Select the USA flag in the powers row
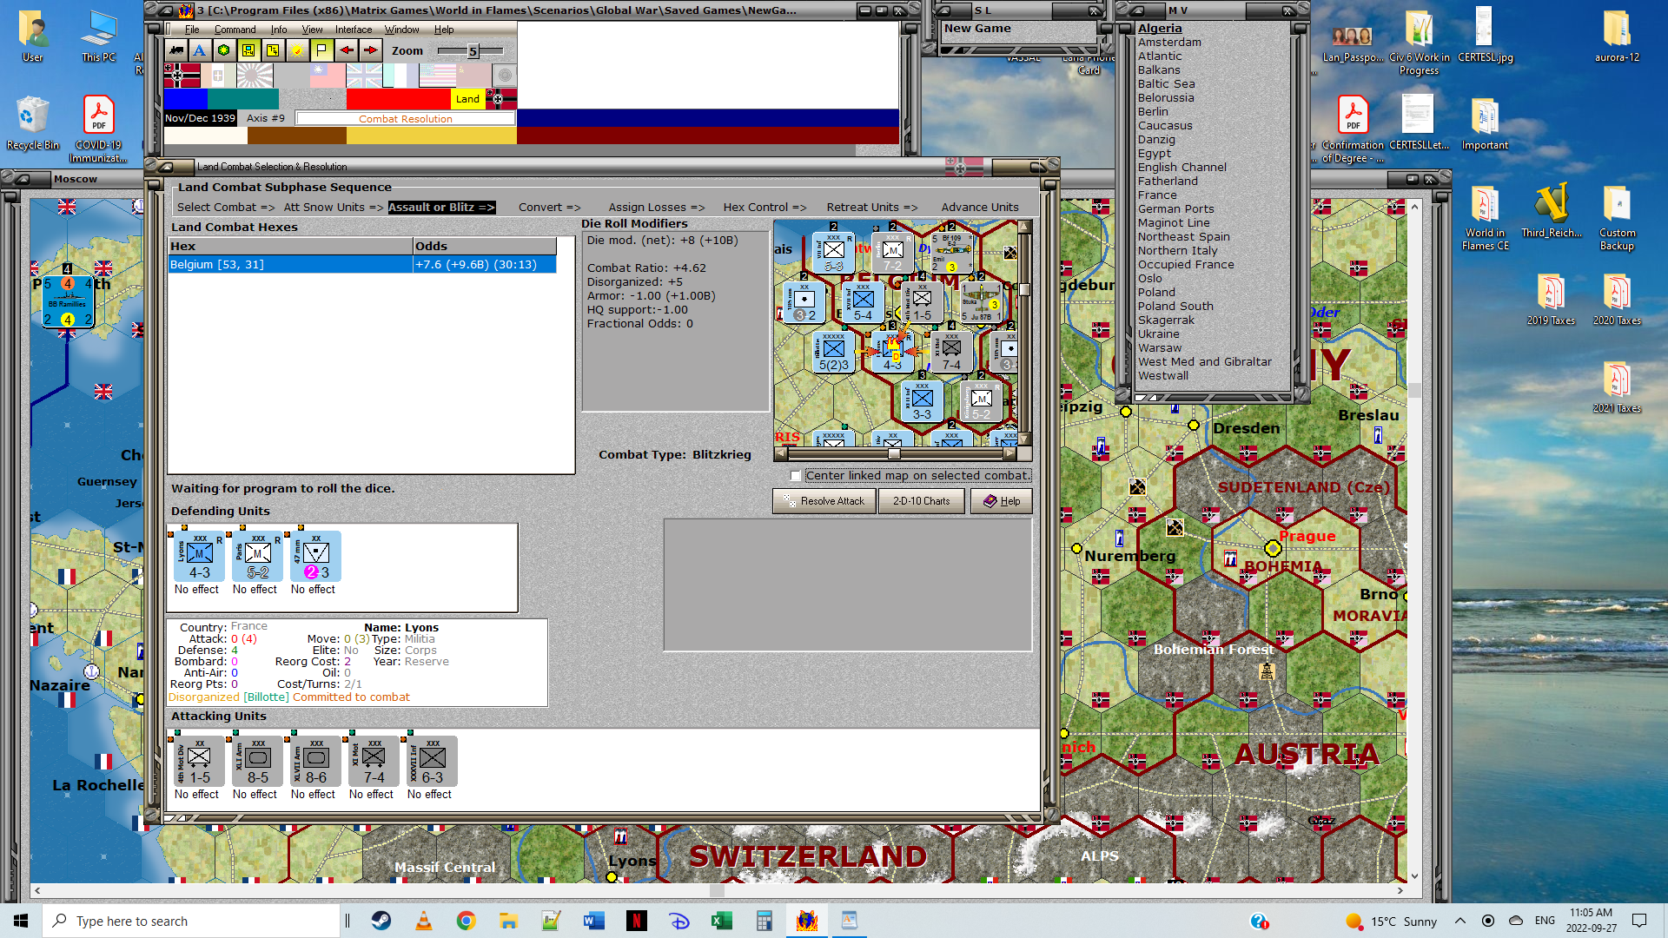 [437, 76]
